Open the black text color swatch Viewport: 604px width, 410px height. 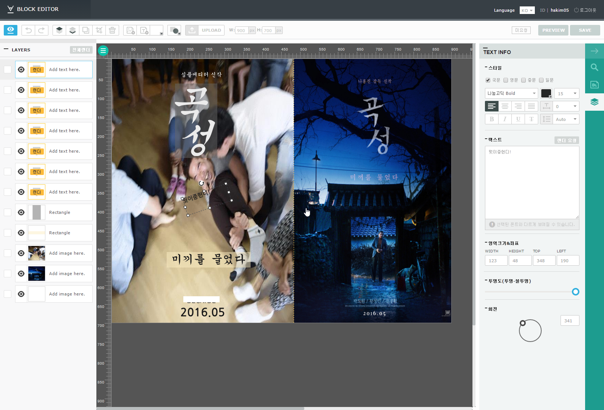click(x=546, y=93)
